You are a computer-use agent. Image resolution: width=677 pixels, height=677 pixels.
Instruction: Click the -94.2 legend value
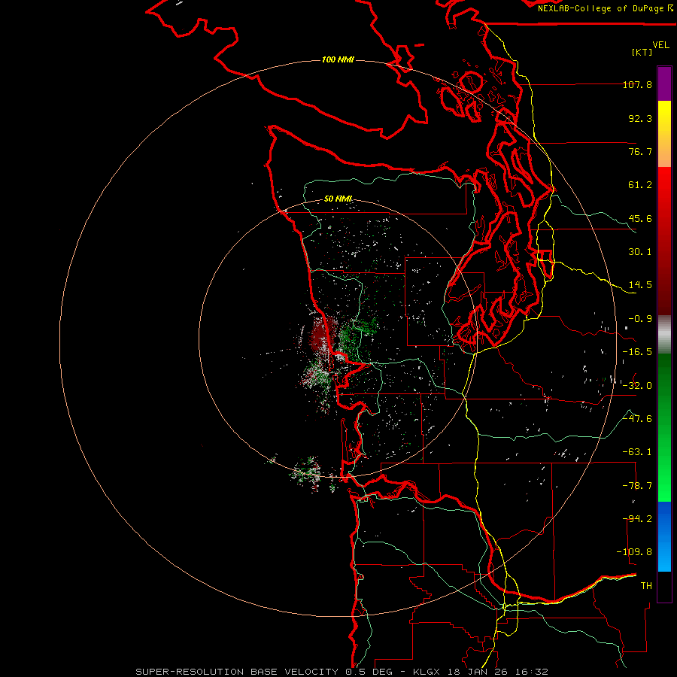pos(637,519)
